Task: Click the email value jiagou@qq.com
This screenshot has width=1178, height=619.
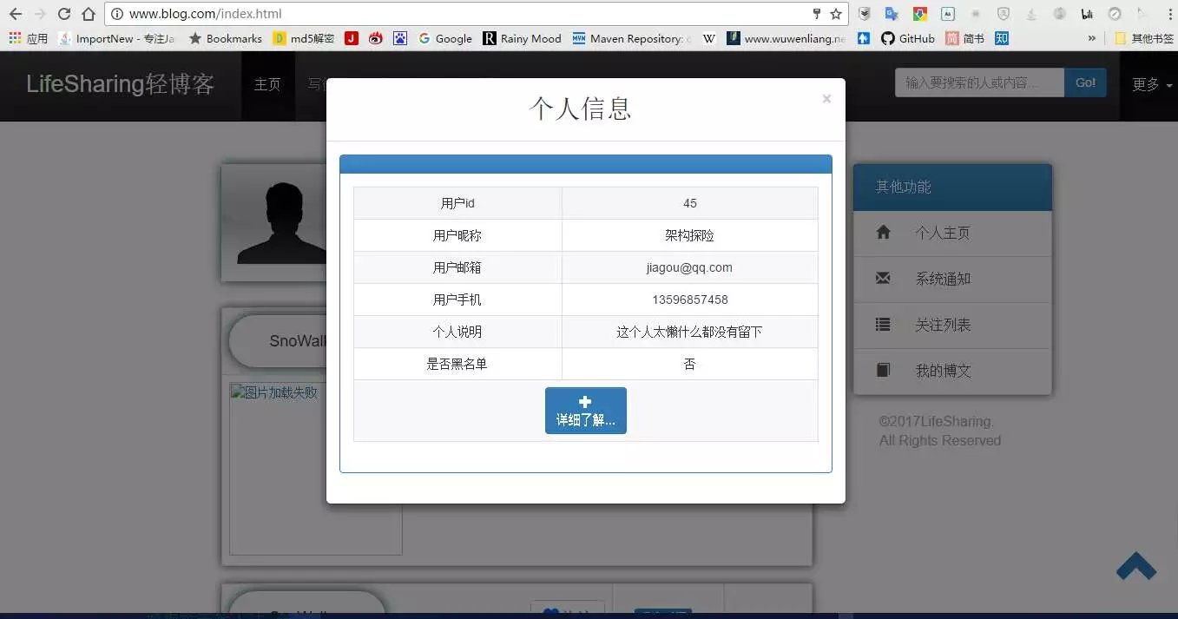Action: click(x=689, y=267)
